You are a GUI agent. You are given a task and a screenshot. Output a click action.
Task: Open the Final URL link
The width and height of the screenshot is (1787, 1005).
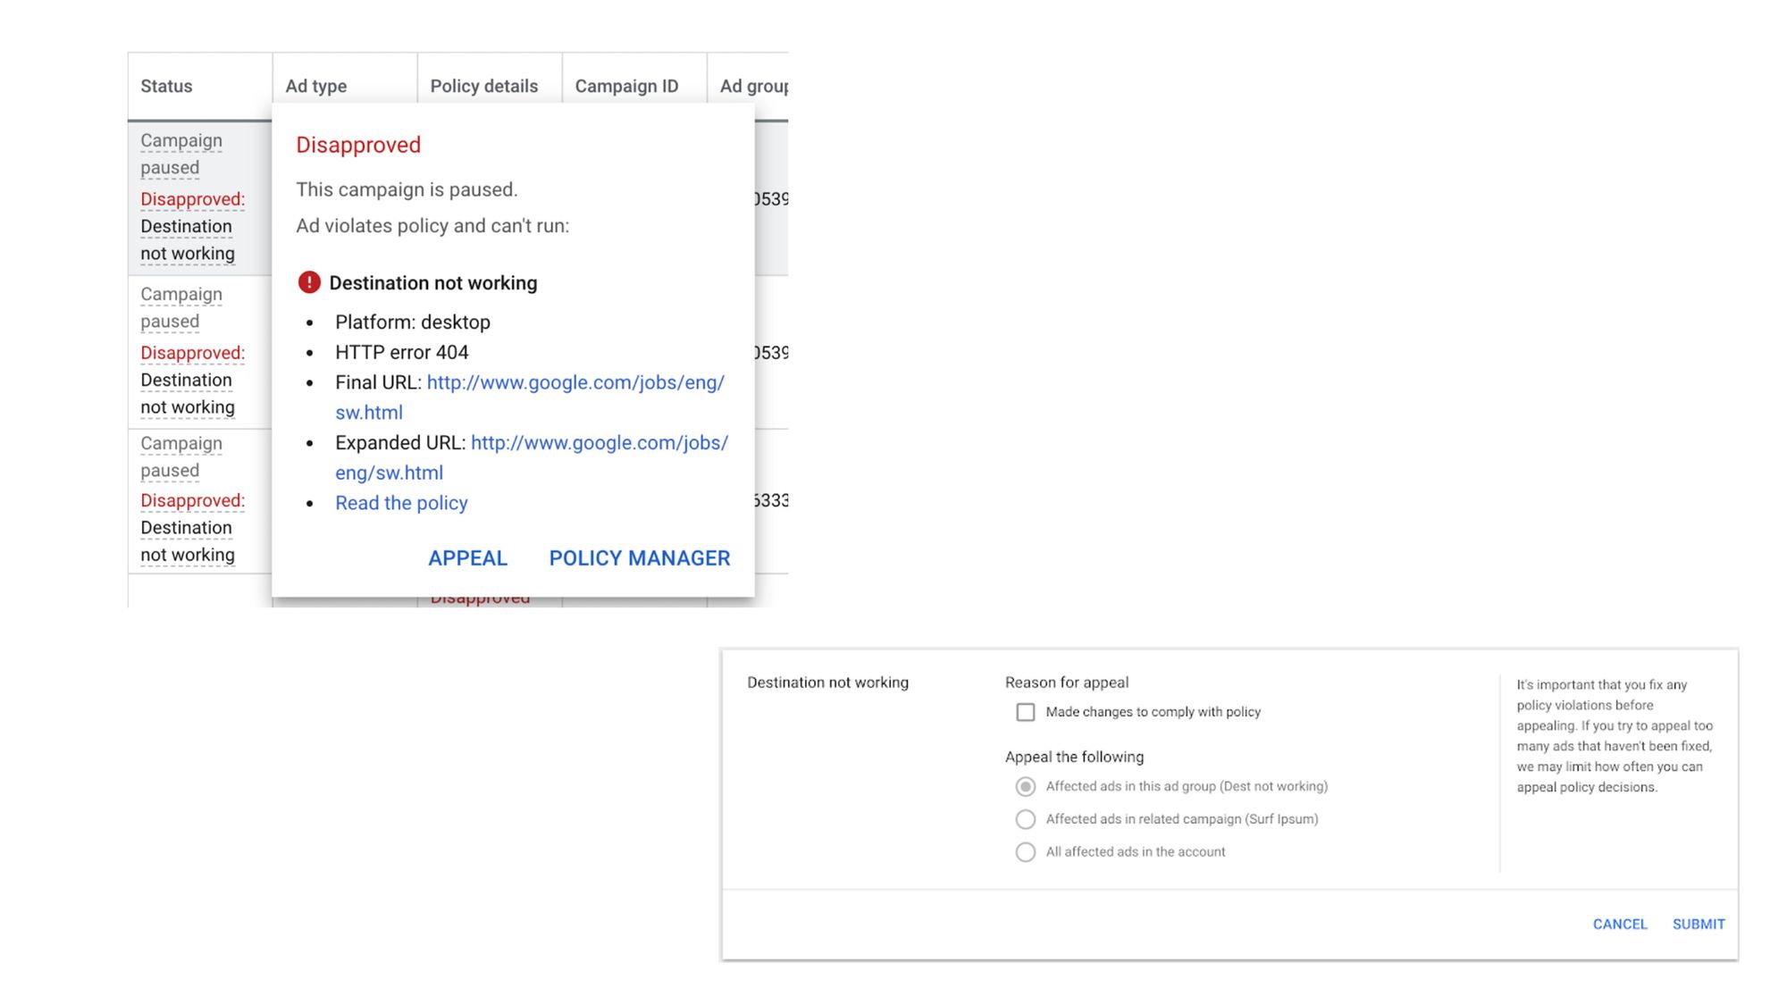(x=575, y=382)
